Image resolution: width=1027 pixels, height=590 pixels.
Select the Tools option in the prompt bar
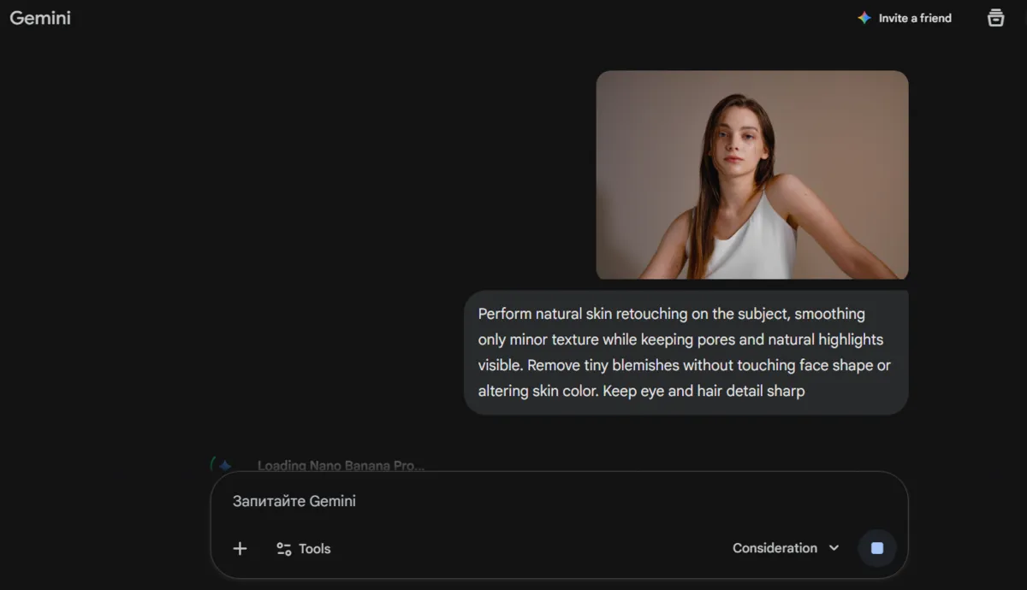(303, 548)
